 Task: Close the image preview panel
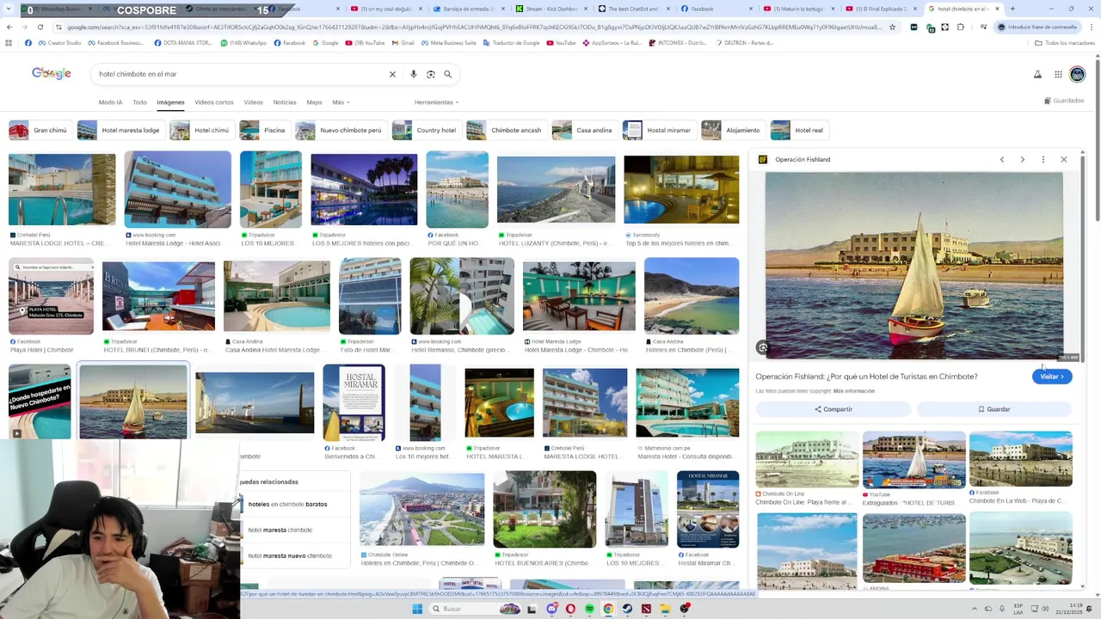(1064, 159)
